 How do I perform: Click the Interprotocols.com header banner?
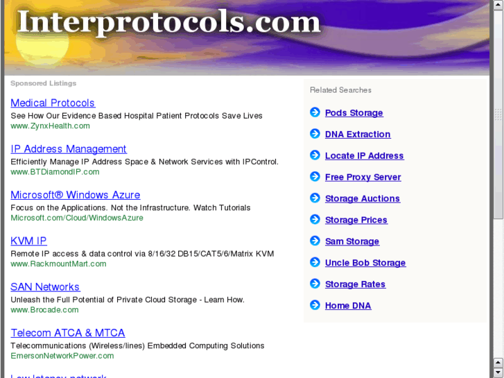pos(247,37)
